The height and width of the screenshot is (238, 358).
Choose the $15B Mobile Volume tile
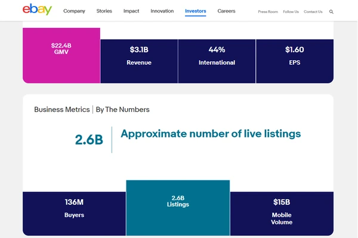click(x=282, y=214)
